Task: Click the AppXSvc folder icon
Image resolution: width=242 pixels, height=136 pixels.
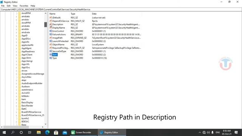Action: point(19,67)
